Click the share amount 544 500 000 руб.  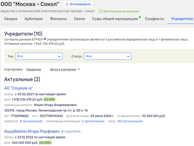tap(25, 143)
